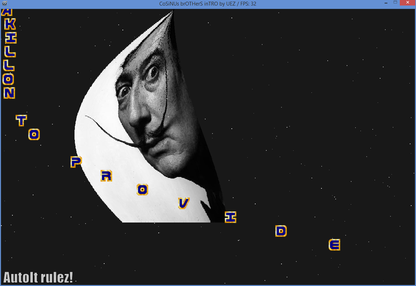Maximize the intro window
The width and height of the screenshot is (416, 286).
[x=395, y=3]
